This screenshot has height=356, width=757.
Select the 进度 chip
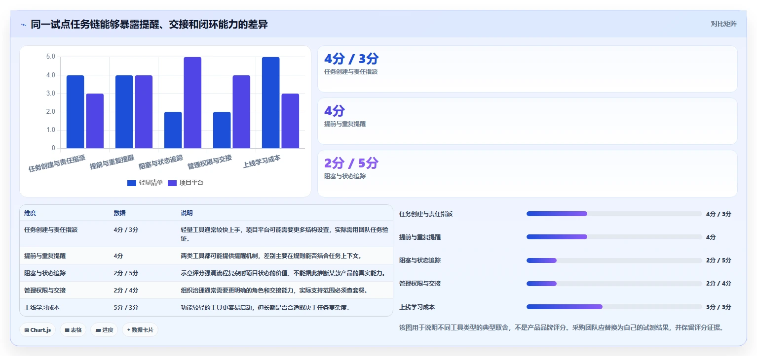click(104, 330)
